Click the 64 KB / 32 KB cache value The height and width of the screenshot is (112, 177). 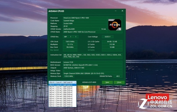click(x=112, y=41)
